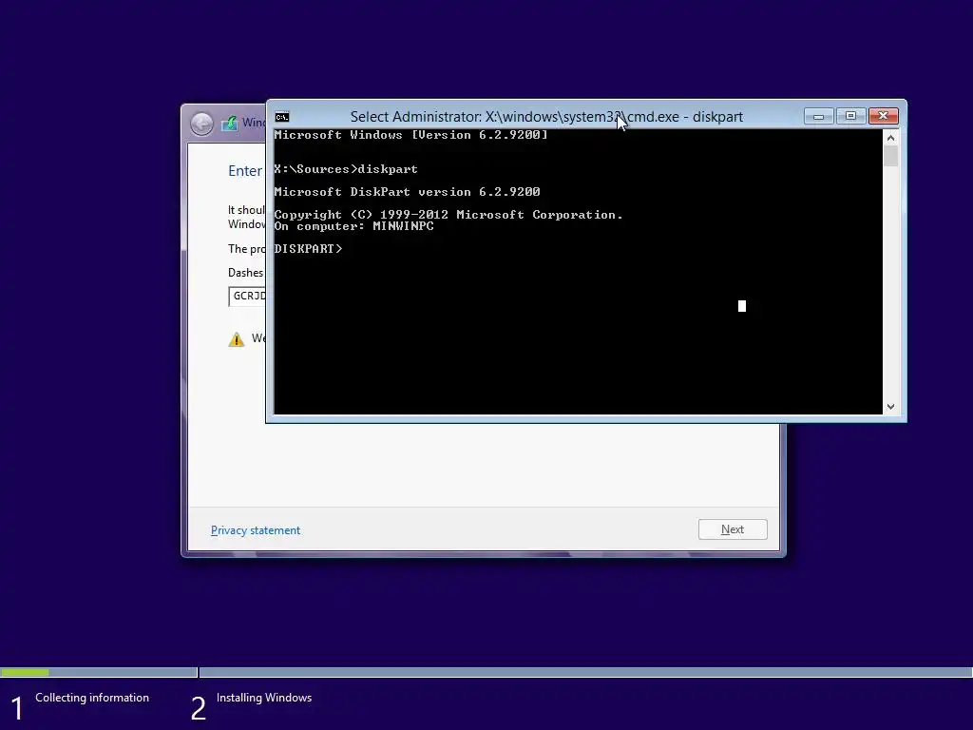Screen dimensions: 973x730
Task: Click the command prompt title bar text
Action: click(546, 117)
